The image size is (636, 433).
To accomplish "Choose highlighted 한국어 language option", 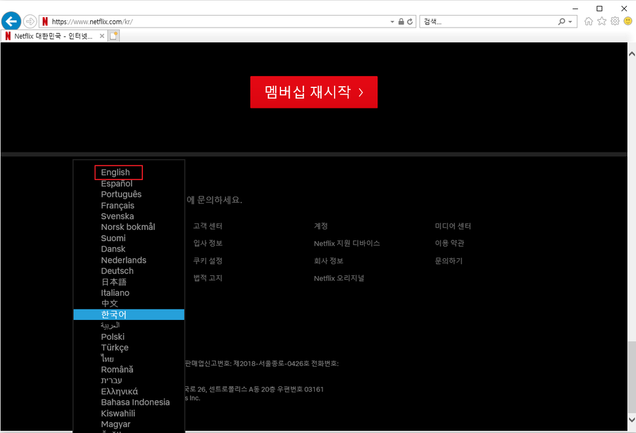I will (x=128, y=315).
